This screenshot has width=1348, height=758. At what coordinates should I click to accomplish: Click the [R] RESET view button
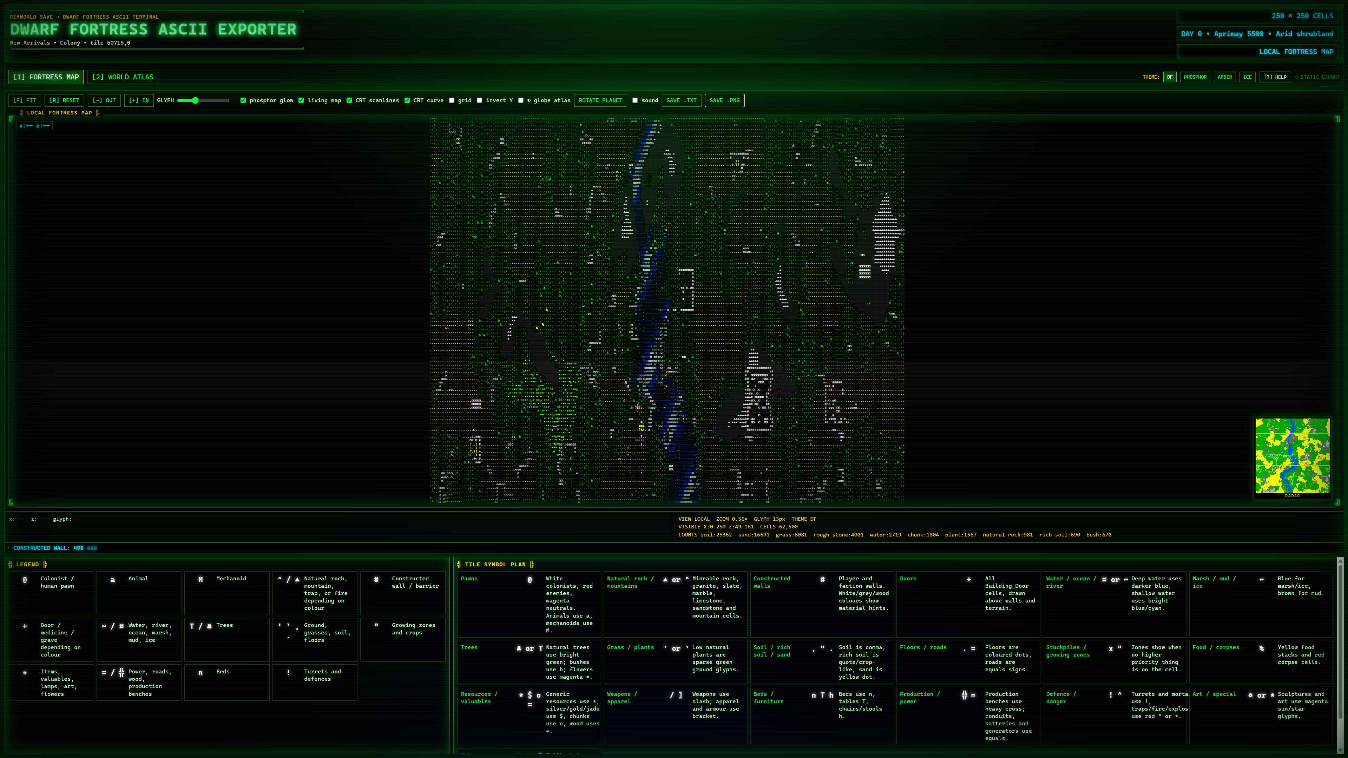(x=64, y=100)
